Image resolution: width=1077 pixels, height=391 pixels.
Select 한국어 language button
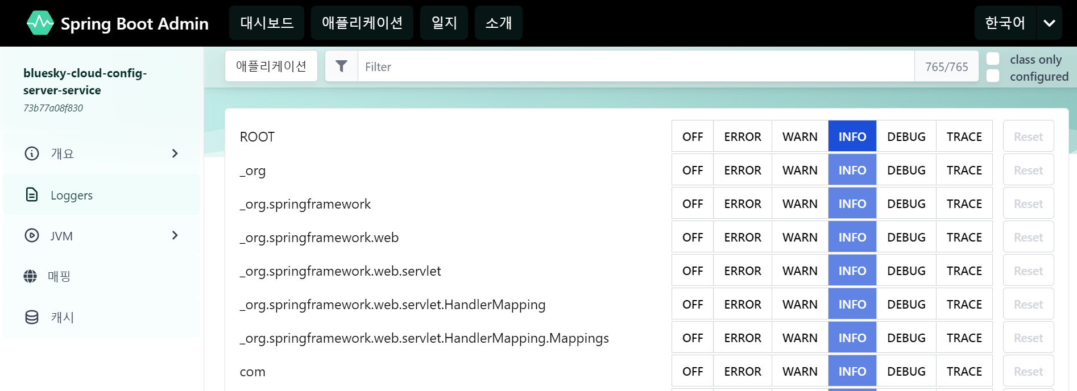click(x=1005, y=23)
